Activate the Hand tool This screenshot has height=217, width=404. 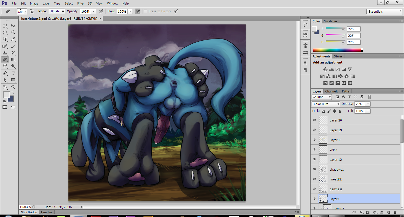pyautogui.click(x=5, y=87)
